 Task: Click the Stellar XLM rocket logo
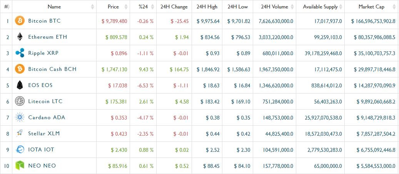(x=20, y=133)
